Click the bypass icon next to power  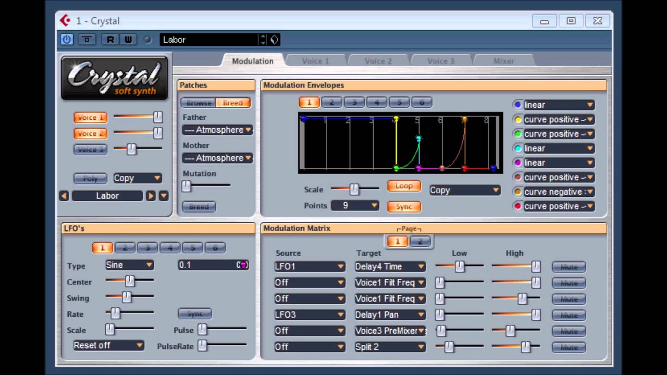(87, 39)
